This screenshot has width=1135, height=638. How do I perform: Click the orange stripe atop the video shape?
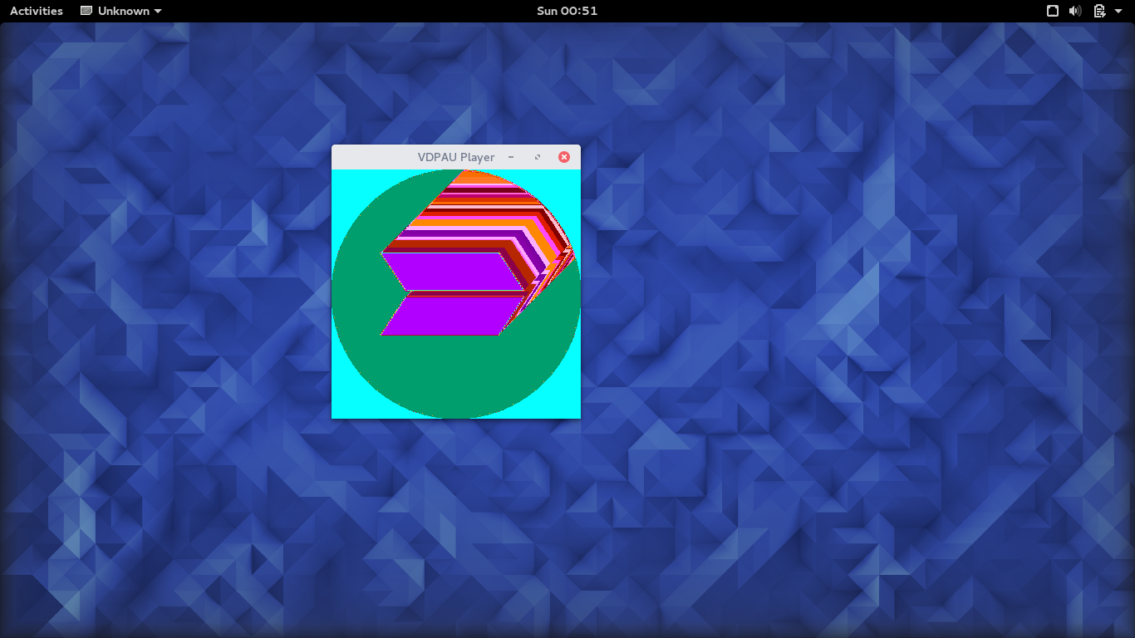pos(480,176)
